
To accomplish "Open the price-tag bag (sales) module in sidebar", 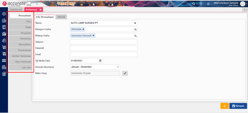I will 4,40.
